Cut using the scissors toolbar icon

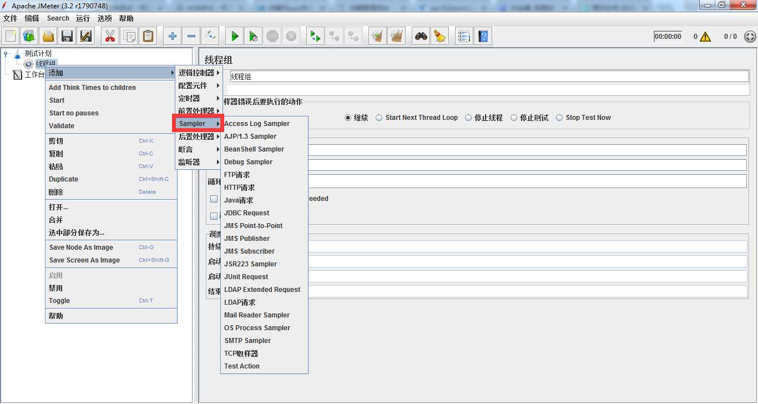110,37
